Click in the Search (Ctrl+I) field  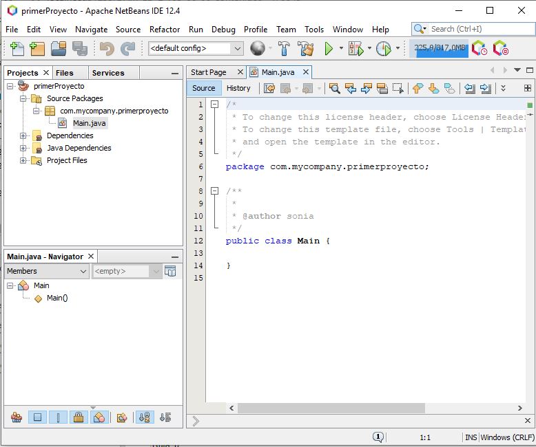474,29
